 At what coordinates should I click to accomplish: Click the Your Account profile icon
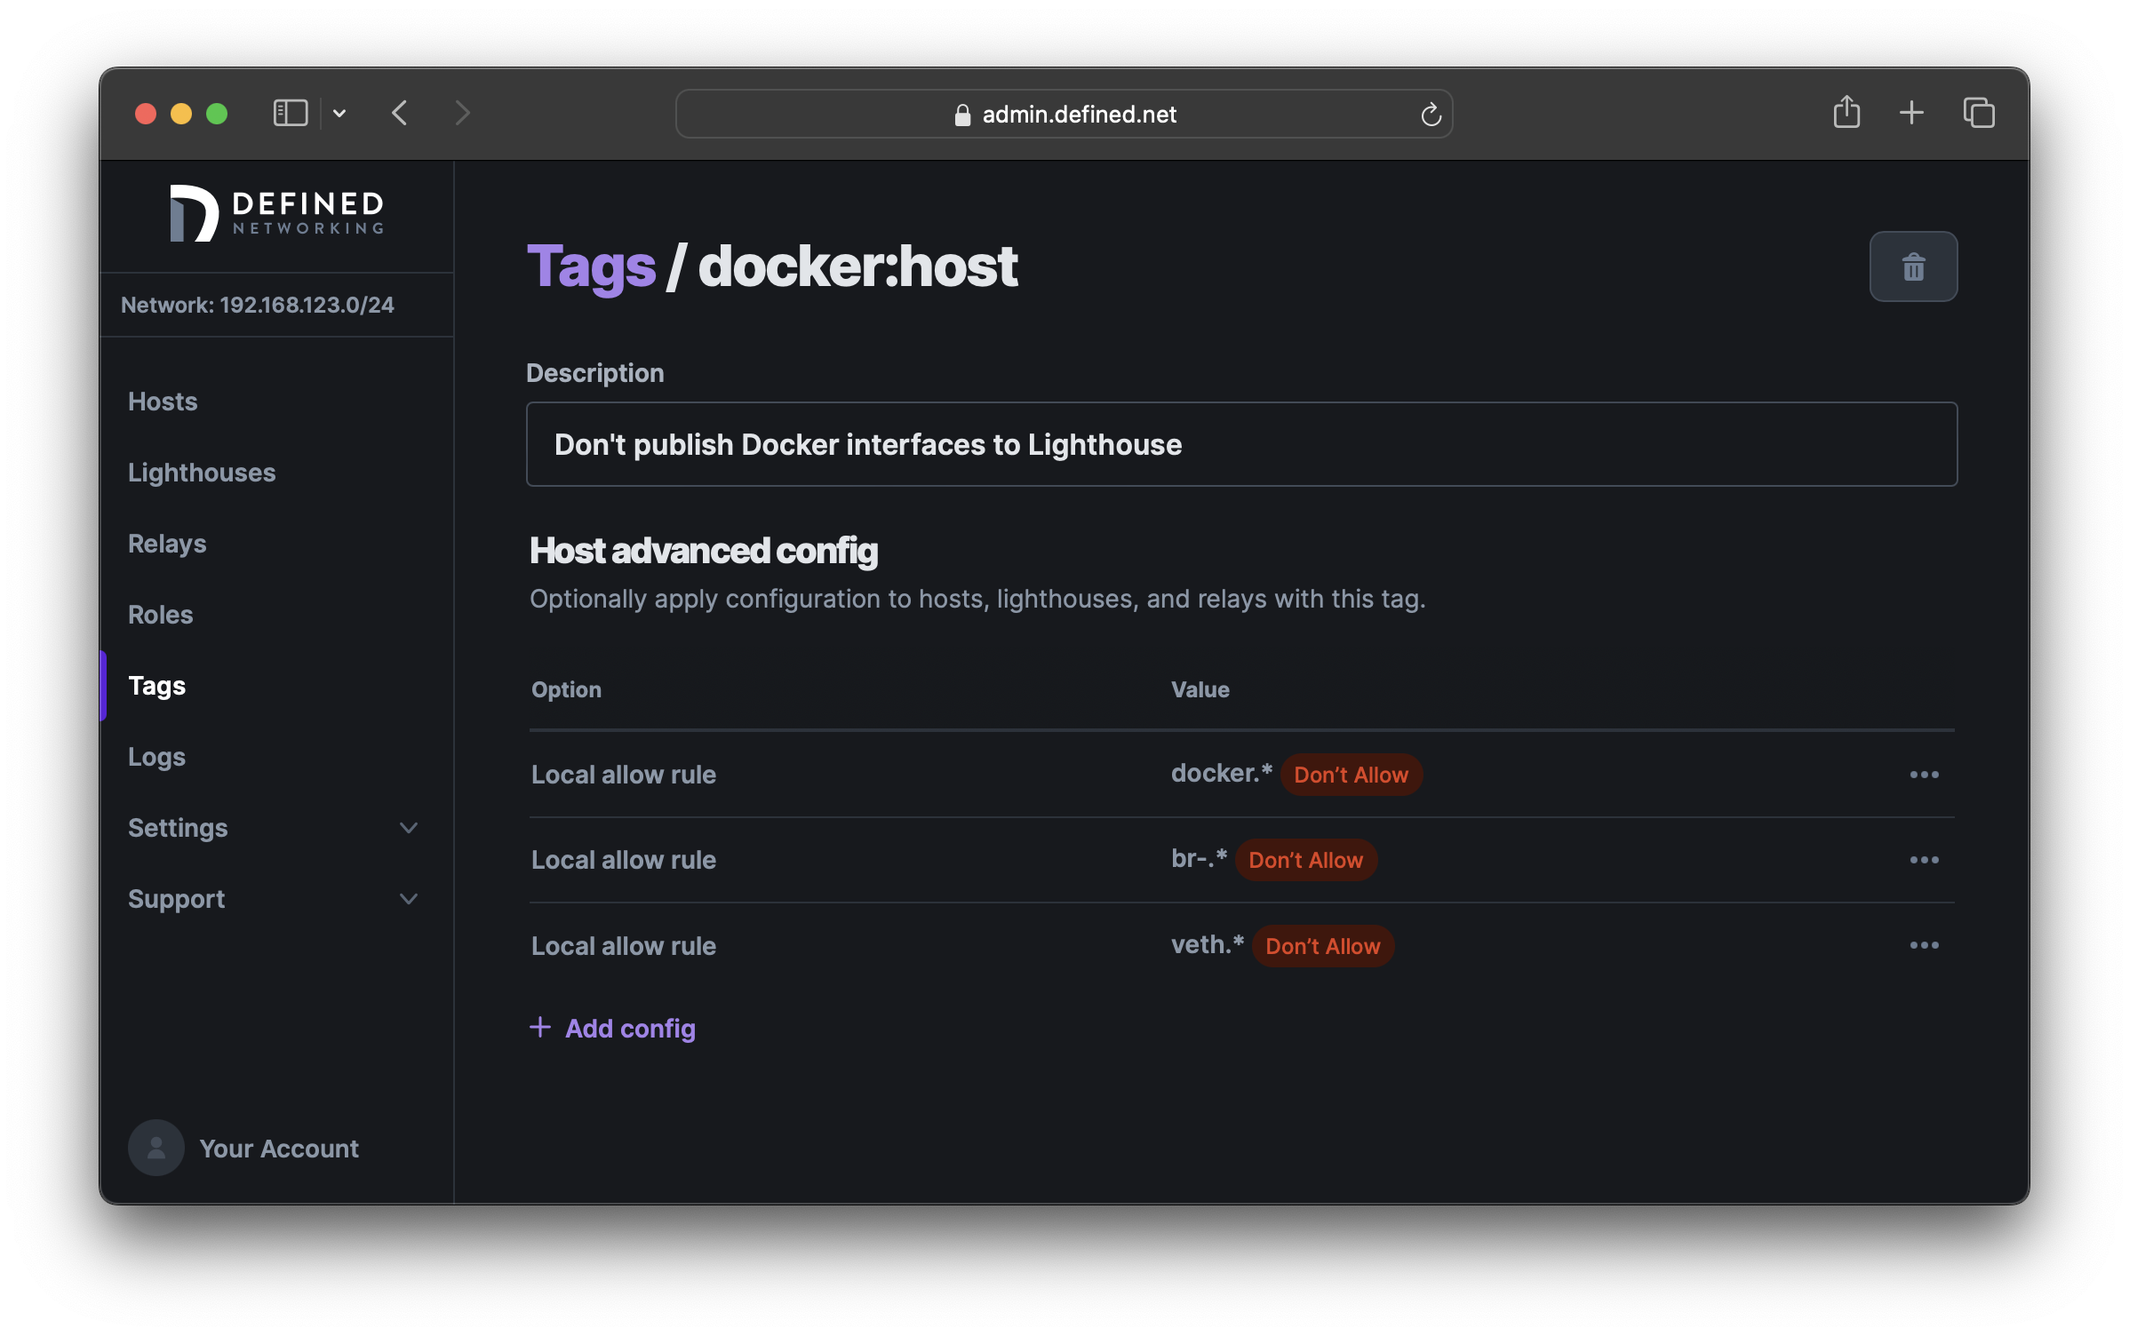coord(155,1147)
